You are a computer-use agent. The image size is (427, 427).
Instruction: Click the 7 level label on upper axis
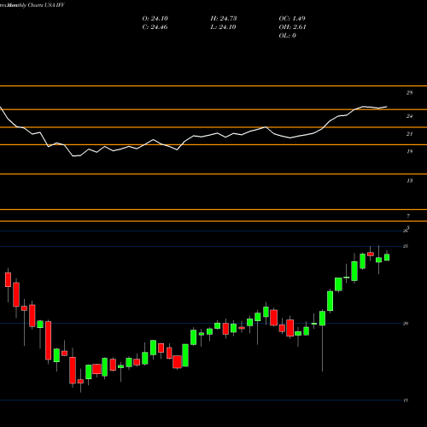(x=408, y=216)
